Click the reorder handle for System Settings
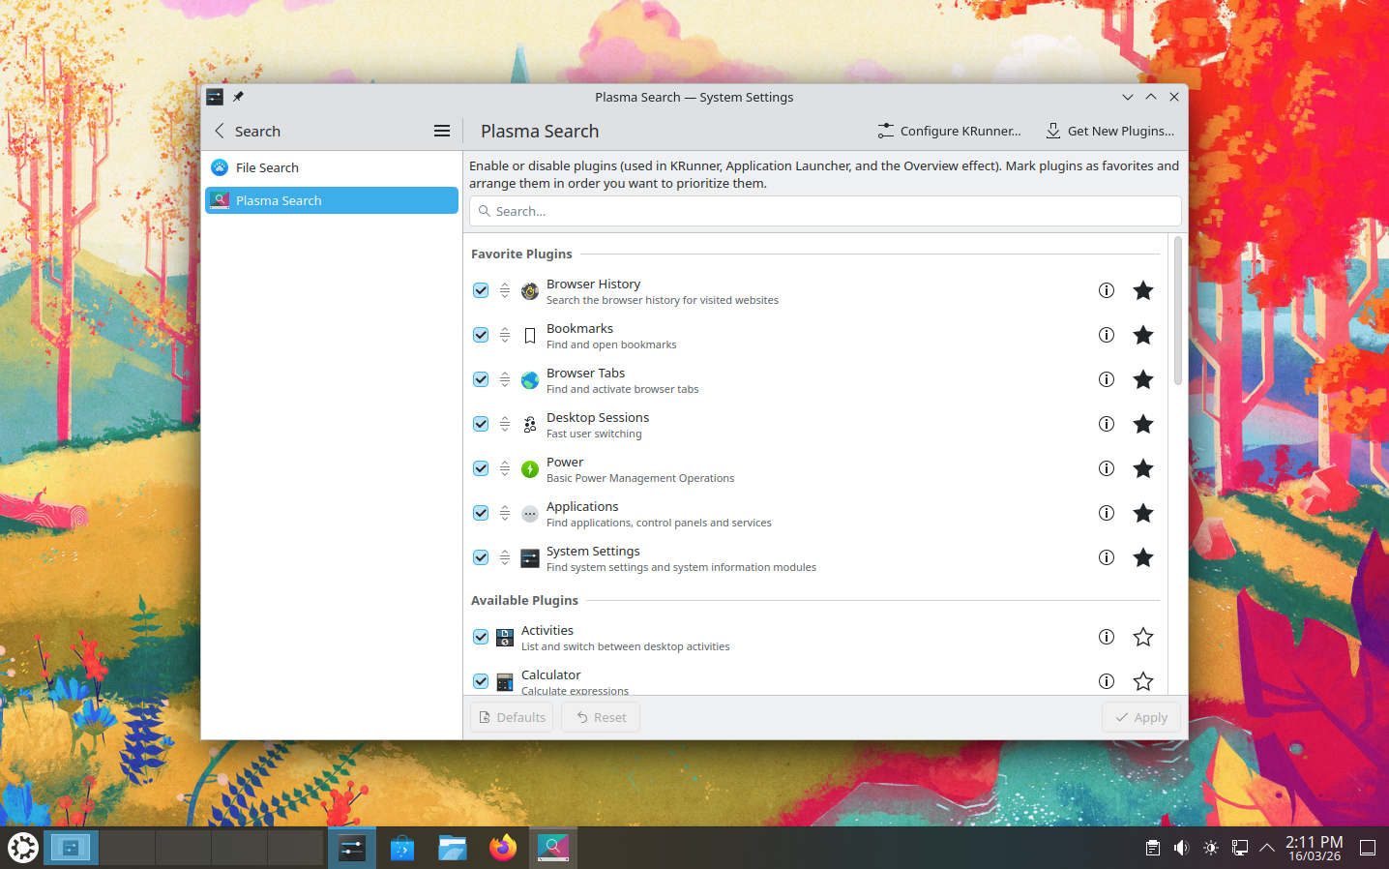The width and height of the screenshot is (1389, 869). click(x=505, y=557)
